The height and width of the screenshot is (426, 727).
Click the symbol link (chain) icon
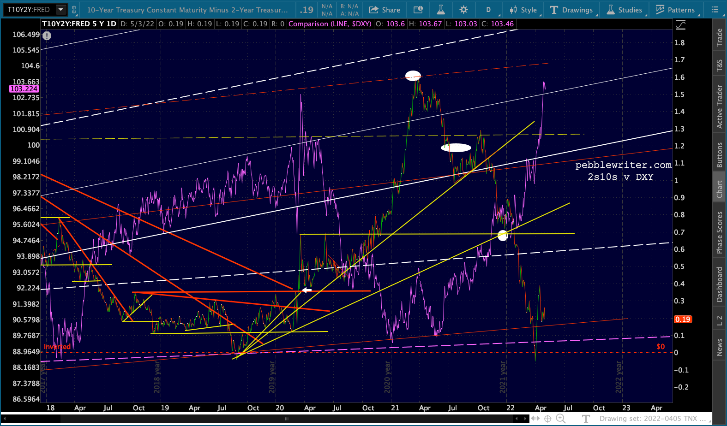(x=74, y=10)
